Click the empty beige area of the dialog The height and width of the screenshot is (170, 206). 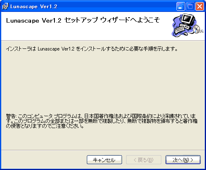tap(102, 82)
